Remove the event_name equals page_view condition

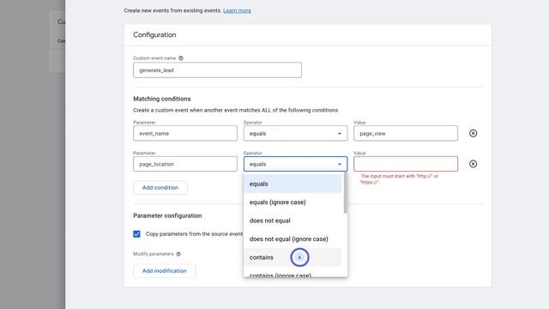tap(473, 133)
